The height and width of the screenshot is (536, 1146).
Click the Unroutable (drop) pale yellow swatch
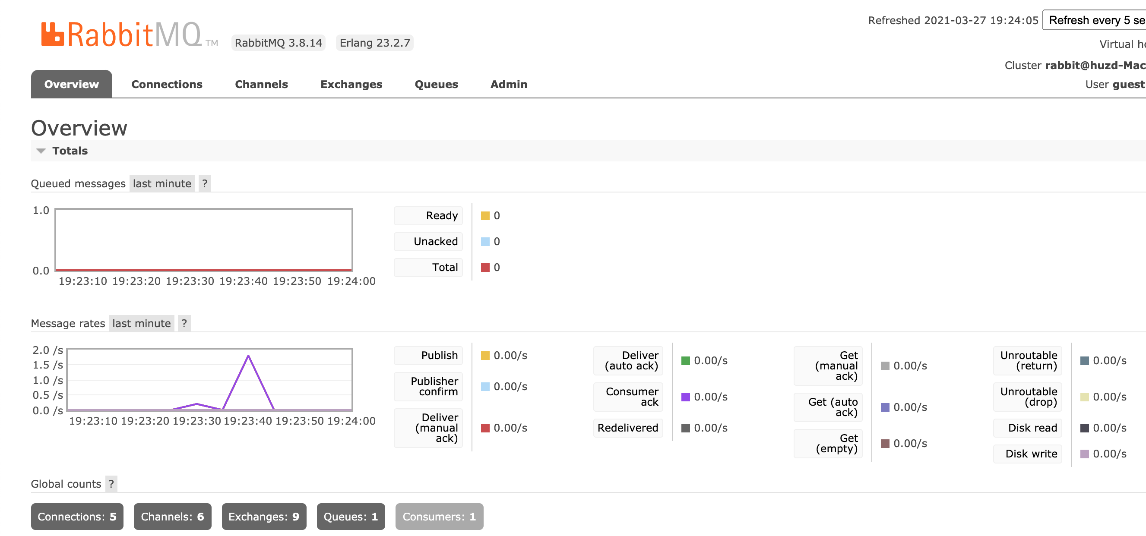1085,397
